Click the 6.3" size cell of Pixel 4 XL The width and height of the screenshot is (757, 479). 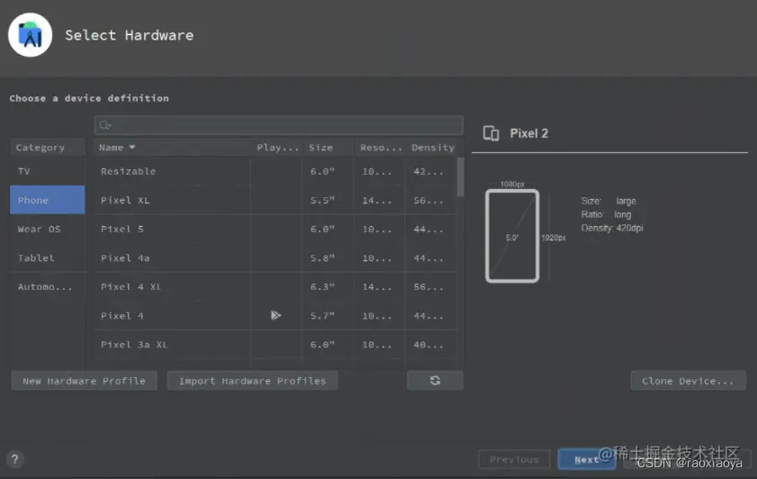tap(329, 287)
